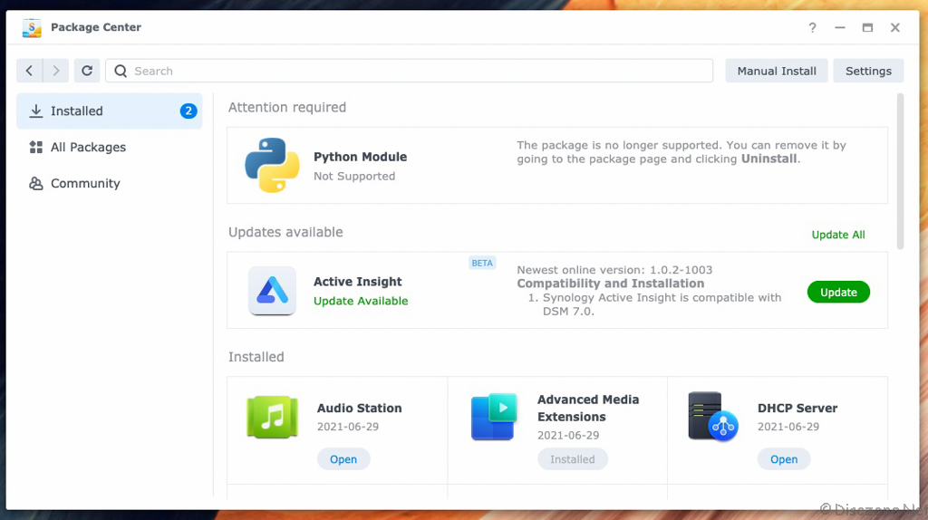Open the Audio Station package icon
This screenshot has height=520, width=928.
pyautogui.click(x=272, y=417)
